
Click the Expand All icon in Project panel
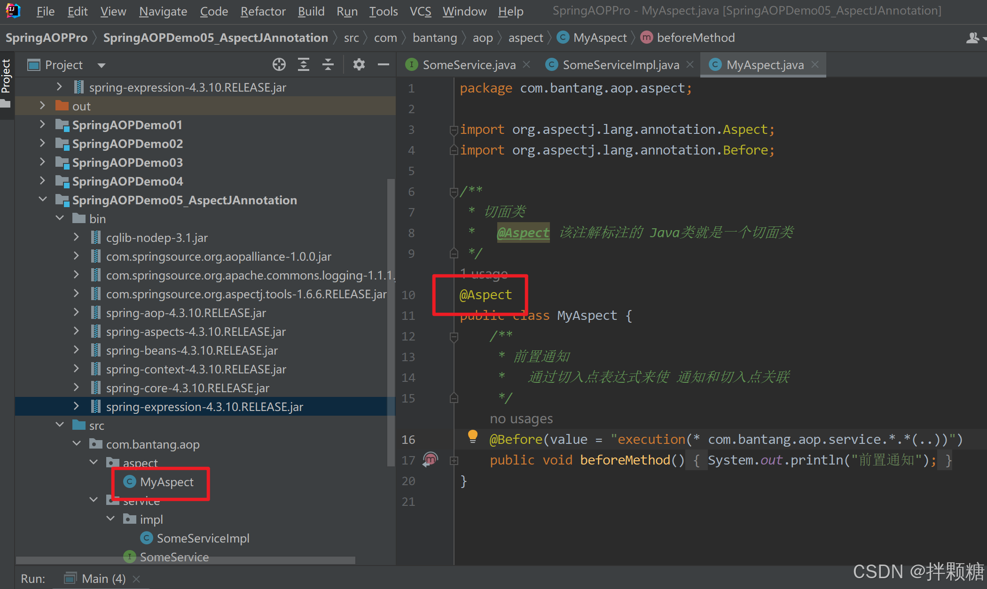(x=304, y=64)
